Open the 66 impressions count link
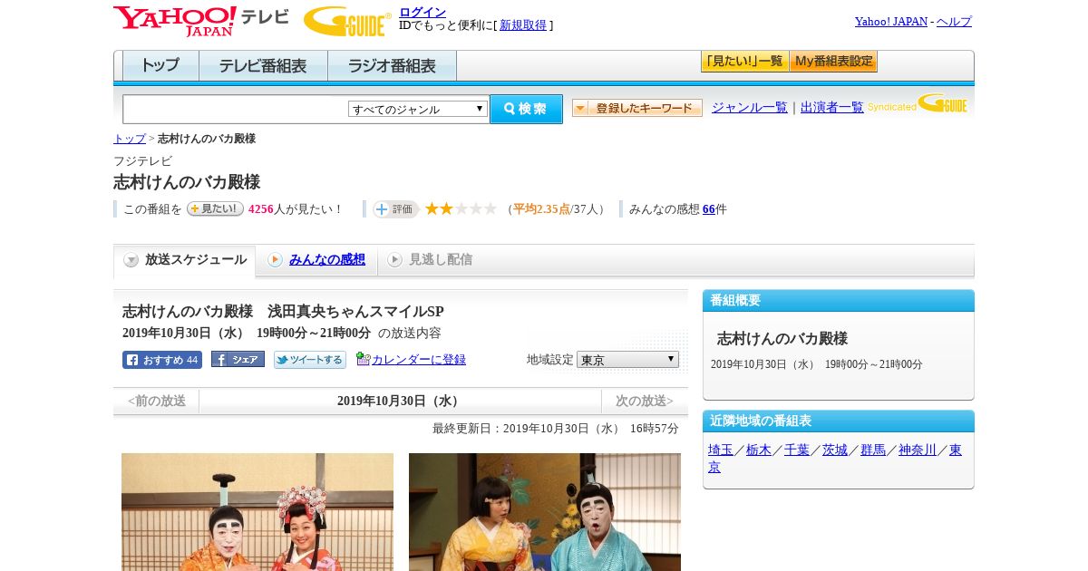 click(709, 209)
